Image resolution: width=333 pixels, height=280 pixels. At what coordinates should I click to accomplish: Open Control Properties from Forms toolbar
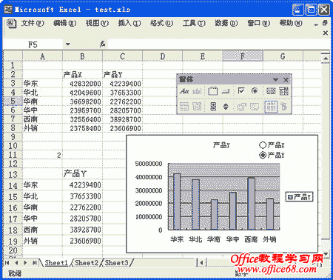[x=241, y=107]
